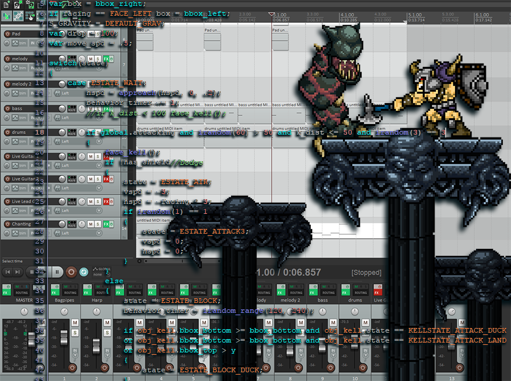Open IN dropdown on Bagpipes mixer channel
Screen dimensions: 511x381
click(x=75, y=352)
